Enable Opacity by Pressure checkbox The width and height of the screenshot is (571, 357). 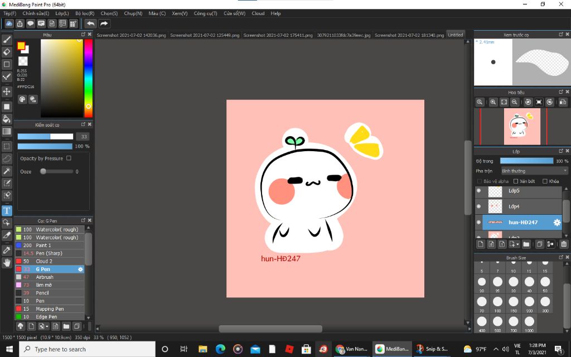(x=69, y=158)
